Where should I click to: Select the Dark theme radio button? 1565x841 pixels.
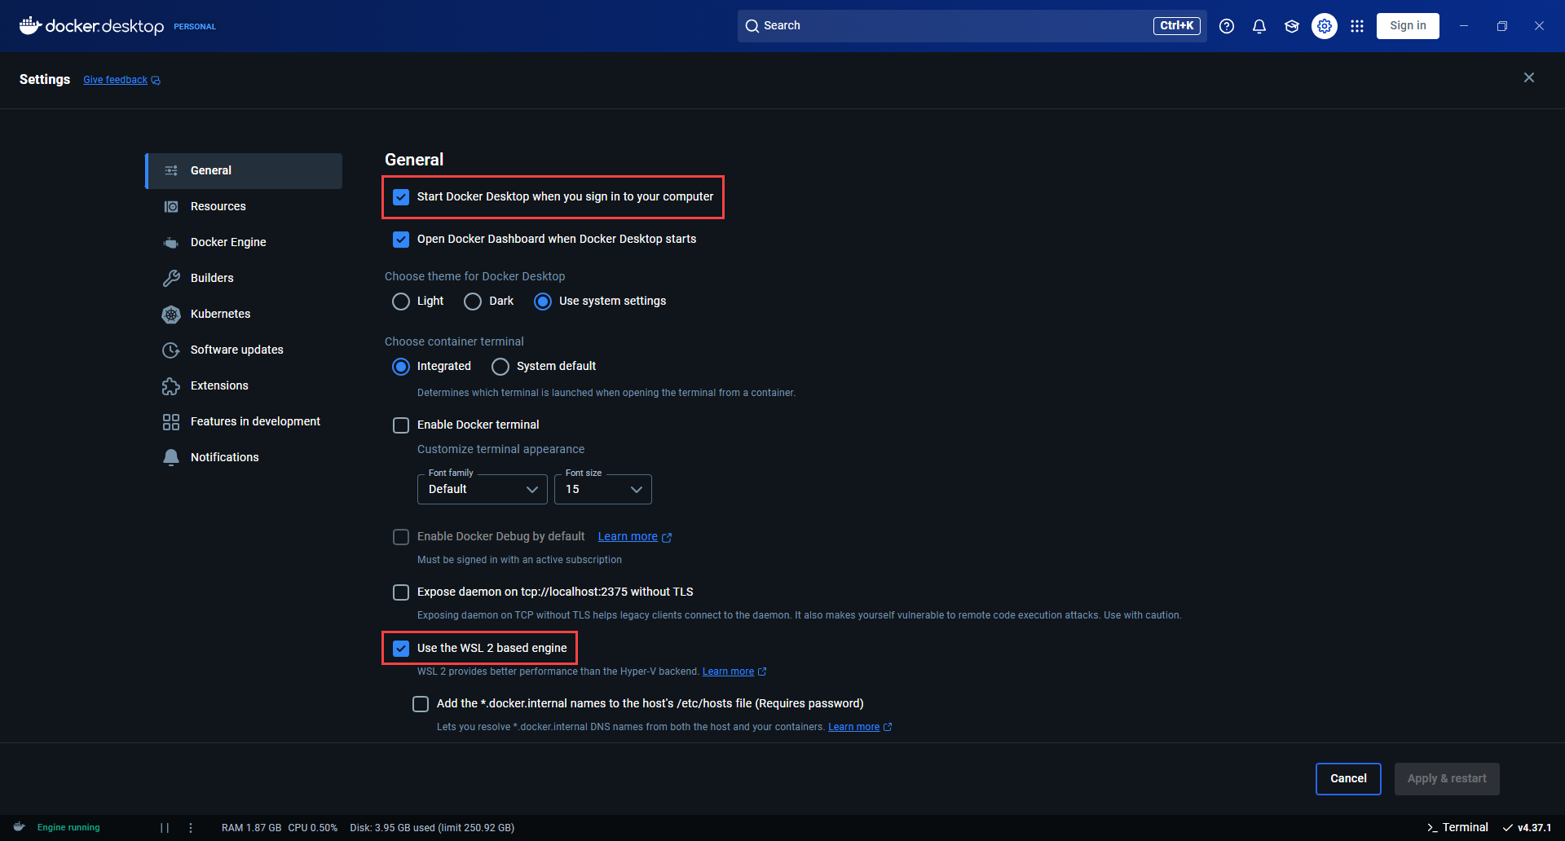473,302
